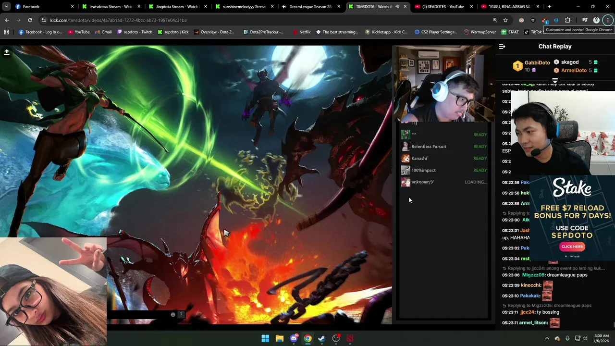The image size is (615, 346).
Task: Open the taskbar clock showing 3:00 AM
Action: (x=602, y=338)
